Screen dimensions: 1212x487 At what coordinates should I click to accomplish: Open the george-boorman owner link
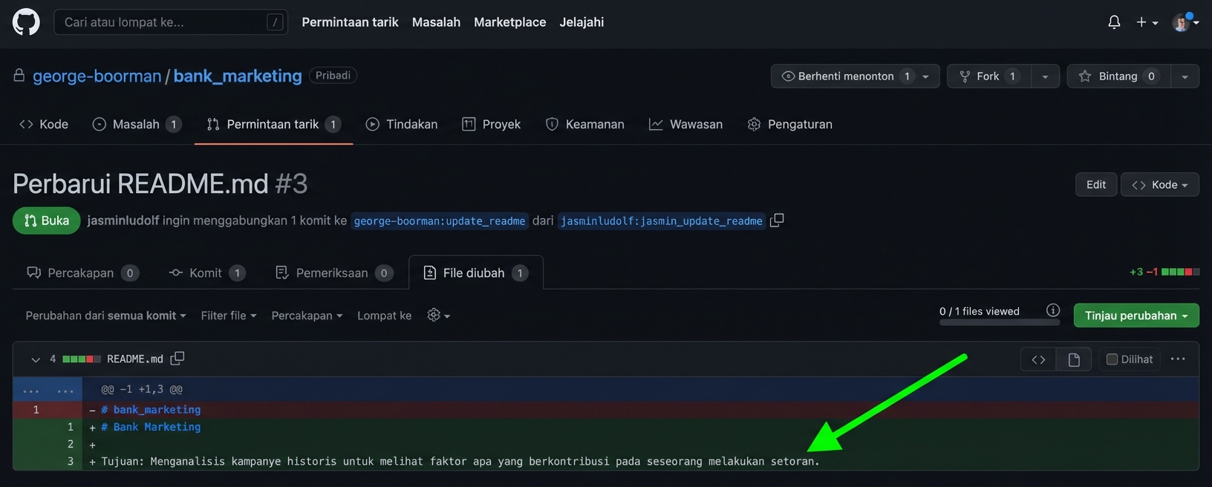click(97, 76)
